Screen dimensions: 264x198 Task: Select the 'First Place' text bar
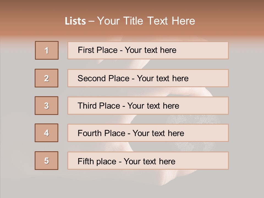(148, 50)
